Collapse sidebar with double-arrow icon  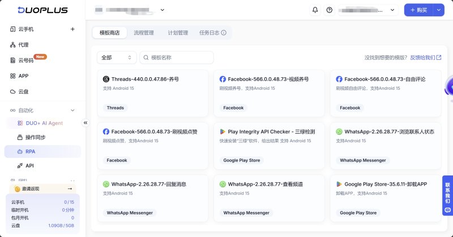point(86,122)
